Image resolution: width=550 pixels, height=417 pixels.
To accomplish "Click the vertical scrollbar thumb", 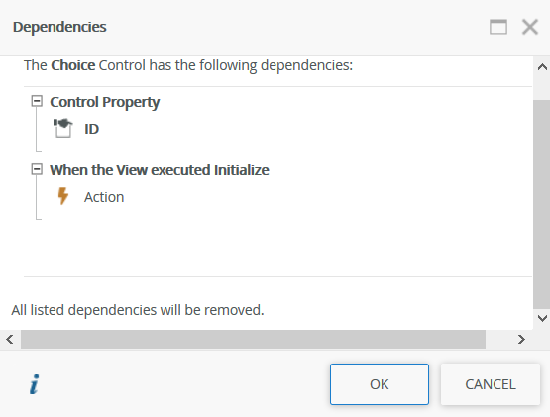I will (542, 204).
